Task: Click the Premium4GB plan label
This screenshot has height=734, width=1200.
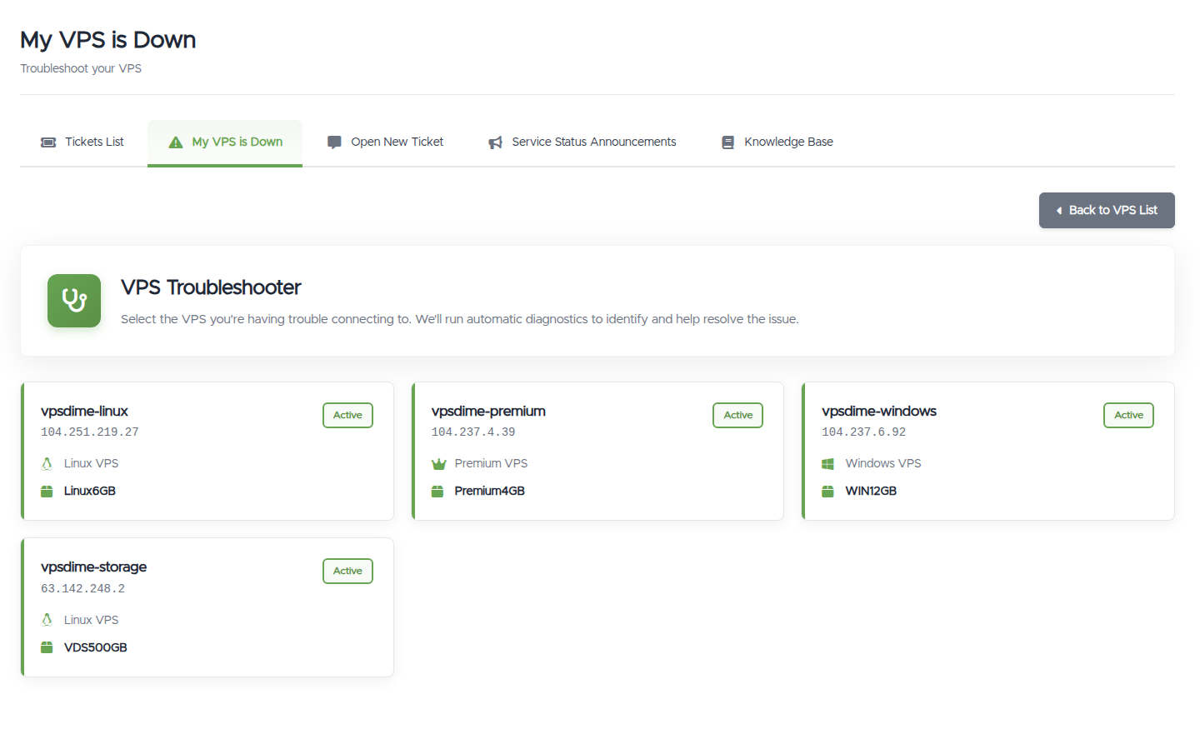Action: pos(490,491)
